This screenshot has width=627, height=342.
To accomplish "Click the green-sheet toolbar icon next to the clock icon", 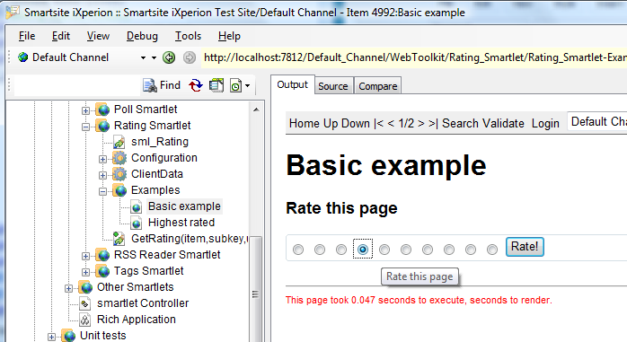I will click(216, 85).
